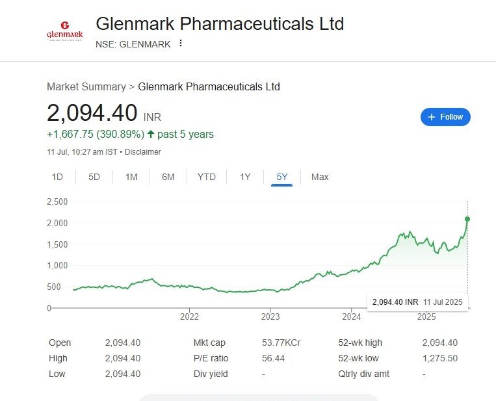Select the green data point at chart end
Screen dimensions: 496x401
pyautogui.click(x=467, y=219)
